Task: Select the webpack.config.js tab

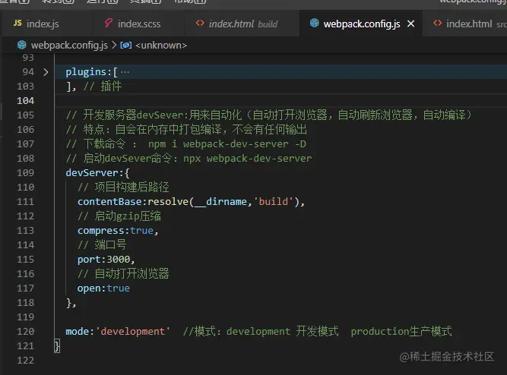Action: (x=361, y=24)
